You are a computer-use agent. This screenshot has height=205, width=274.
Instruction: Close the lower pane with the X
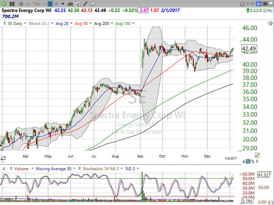coord(4,169)
